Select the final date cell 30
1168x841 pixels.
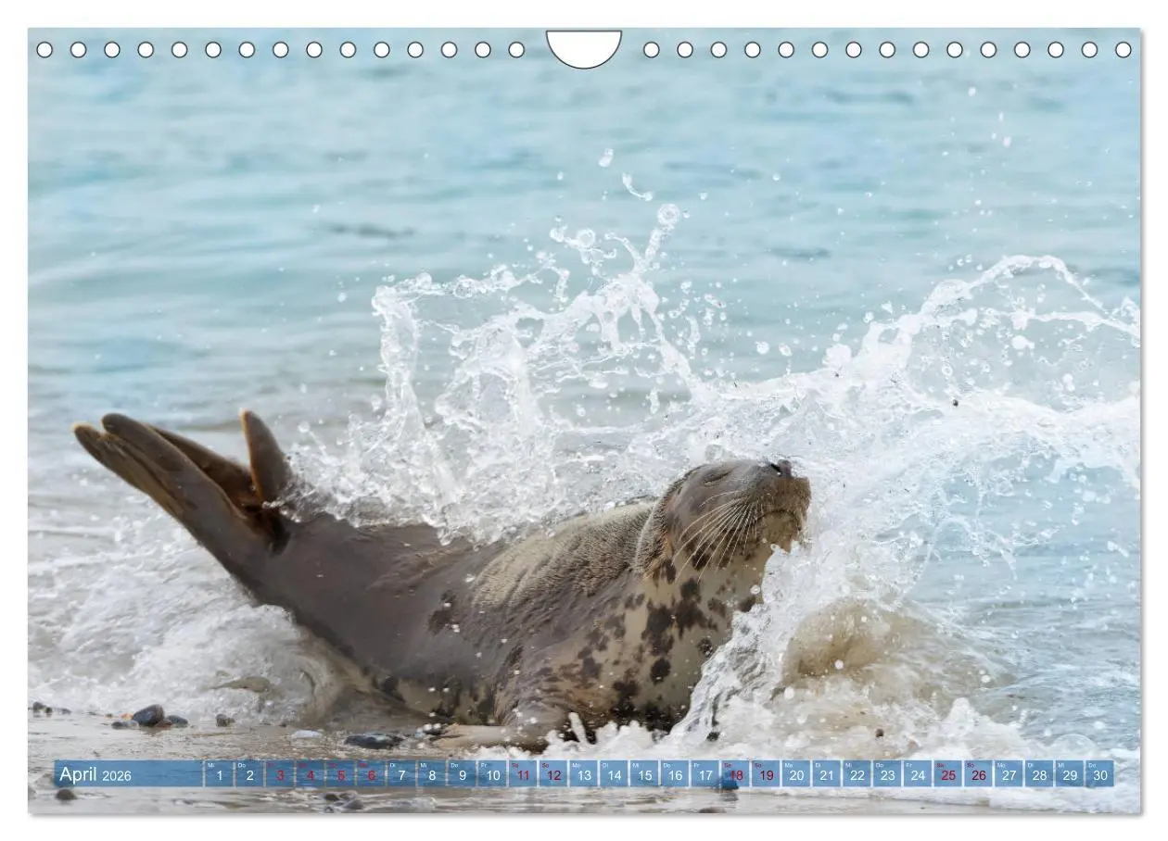click(1099, 777)
